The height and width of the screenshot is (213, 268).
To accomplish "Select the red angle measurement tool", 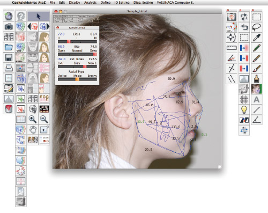I will (x=232, y=58).
